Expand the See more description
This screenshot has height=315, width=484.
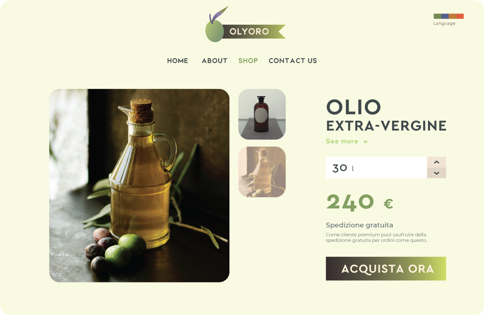342,141
